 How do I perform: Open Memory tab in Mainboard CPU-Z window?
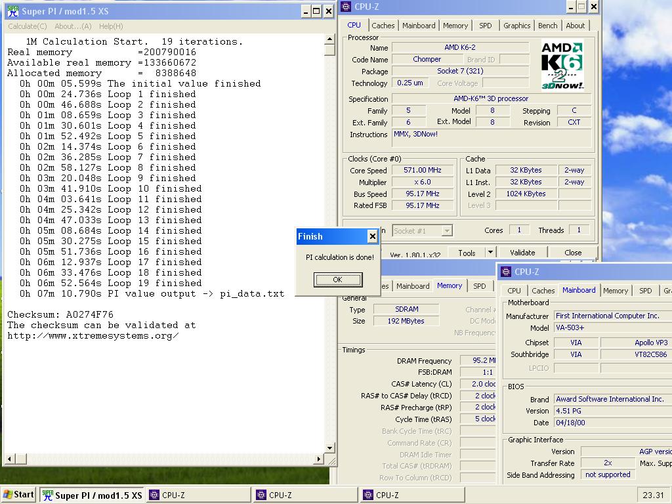click(x=616, y=291)
